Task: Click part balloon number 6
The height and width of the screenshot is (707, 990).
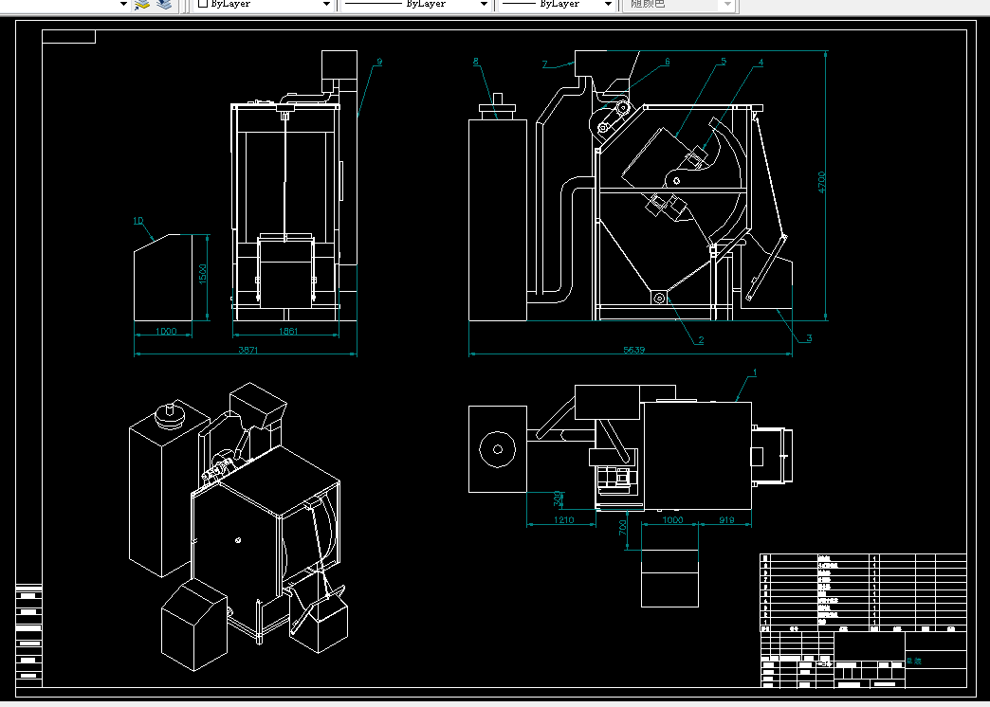Action: click(x=667, y=62)
